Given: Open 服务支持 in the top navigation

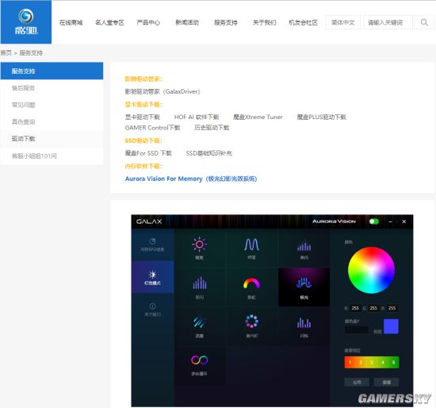Looking at the screenshot, I should (226, 22).
